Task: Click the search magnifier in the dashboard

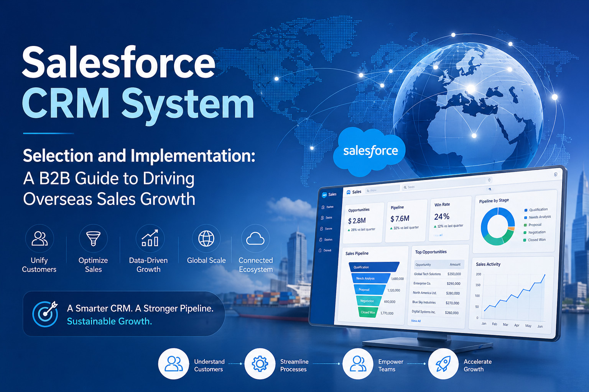Action: (x=405, y=188)
